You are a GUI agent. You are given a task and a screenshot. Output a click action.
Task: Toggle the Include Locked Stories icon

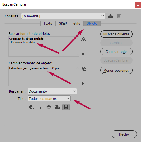click(x=40, y=107)
